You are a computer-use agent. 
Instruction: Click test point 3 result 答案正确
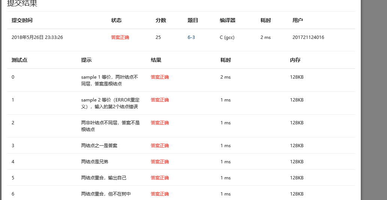pyautogui.click(x=160, y=145)
